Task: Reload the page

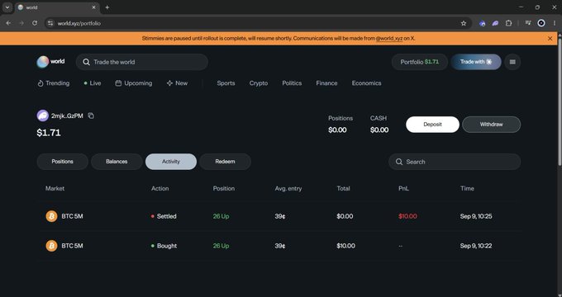Action: click(35, 23)
